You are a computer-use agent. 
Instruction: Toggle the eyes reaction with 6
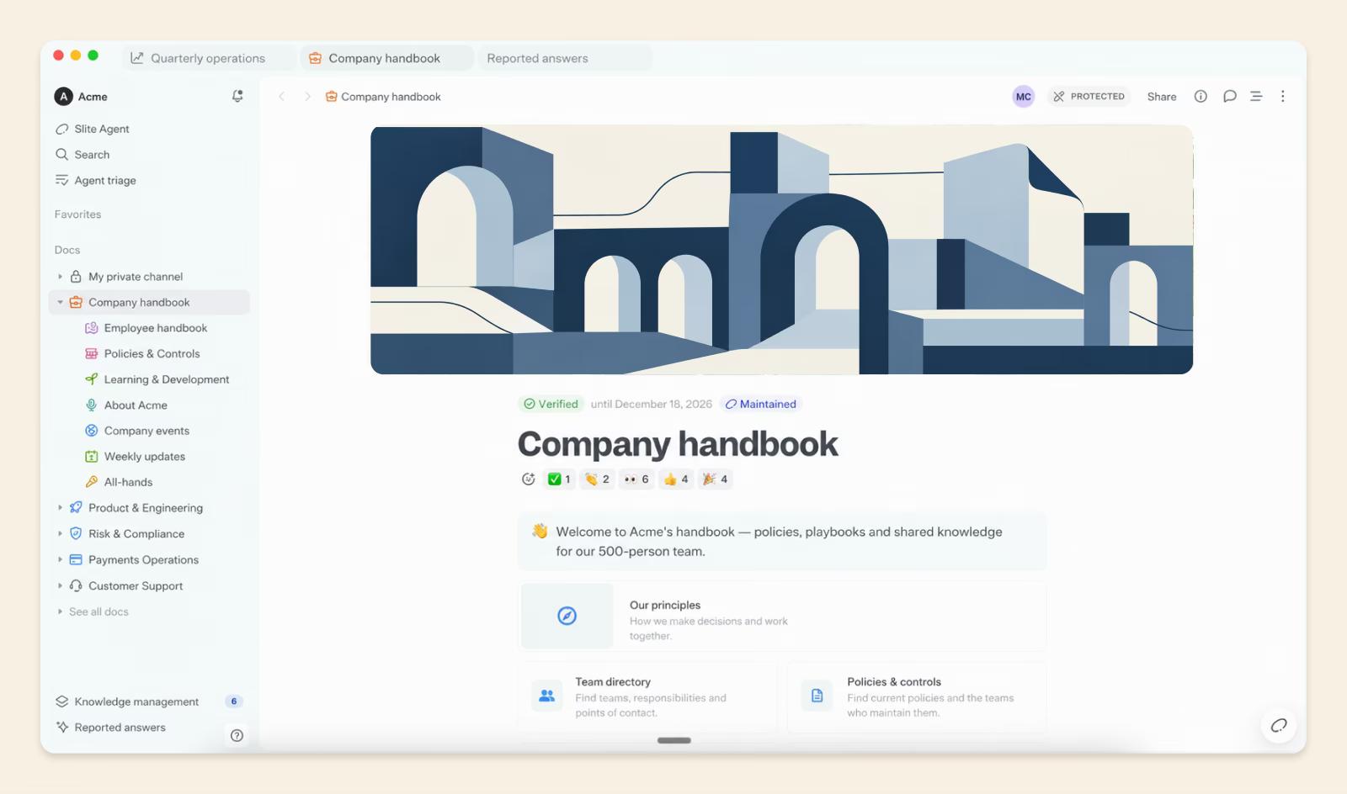click(636, 479)
